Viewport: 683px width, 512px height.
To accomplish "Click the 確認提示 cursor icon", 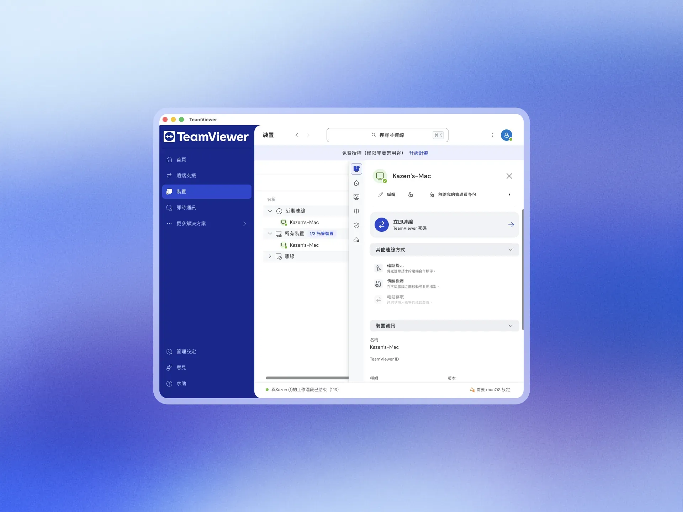I will click(378, 268).
